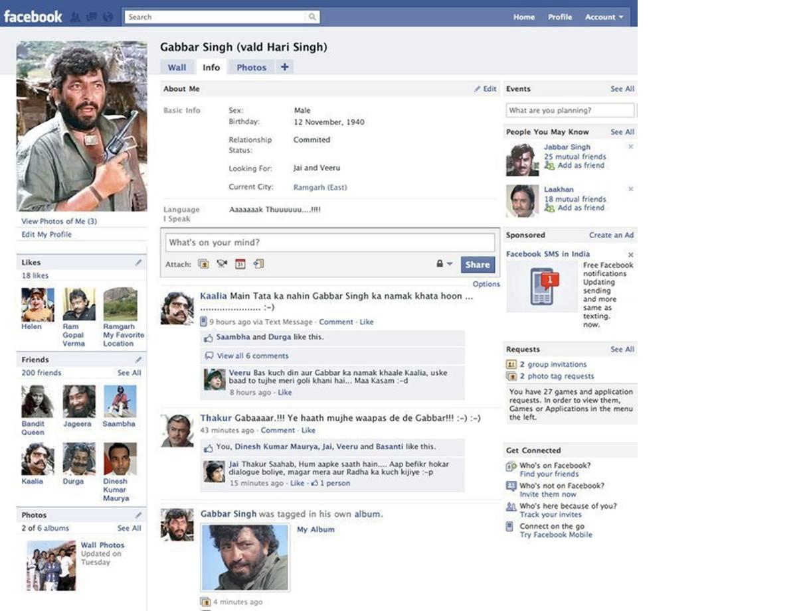Viewport: 809px width, 611px height.
Task: Open Profile from the top bar
Action: 560,17
